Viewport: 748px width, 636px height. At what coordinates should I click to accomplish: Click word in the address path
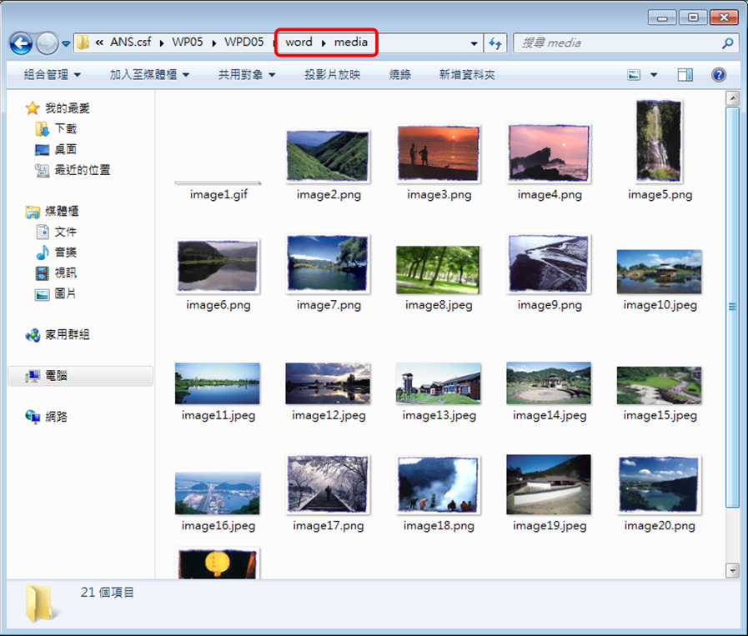(x=299, y=42)
